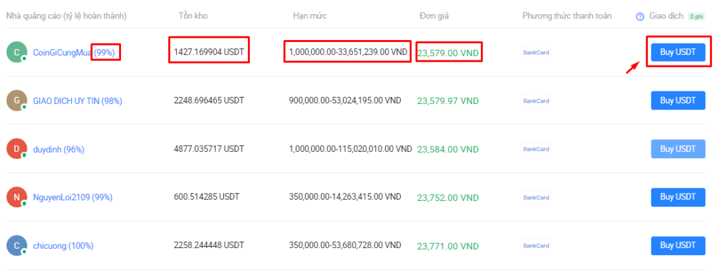Buy USDT from GIAO DICH UY TIN
This screenshot has height=272, width=721.
click(678, 101)
